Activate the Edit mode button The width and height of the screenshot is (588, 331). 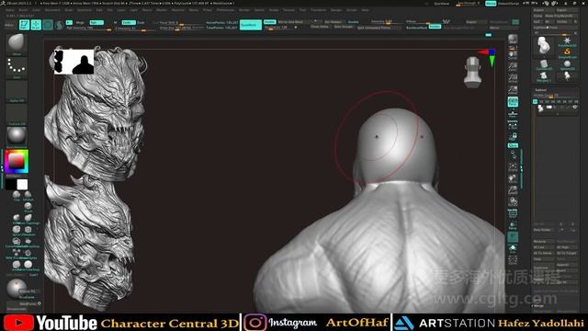(25, 25)
